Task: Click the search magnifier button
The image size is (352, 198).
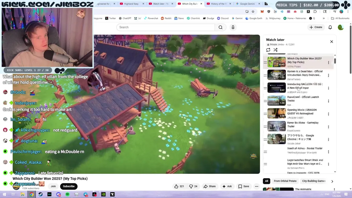Action: tap(221, 27)
